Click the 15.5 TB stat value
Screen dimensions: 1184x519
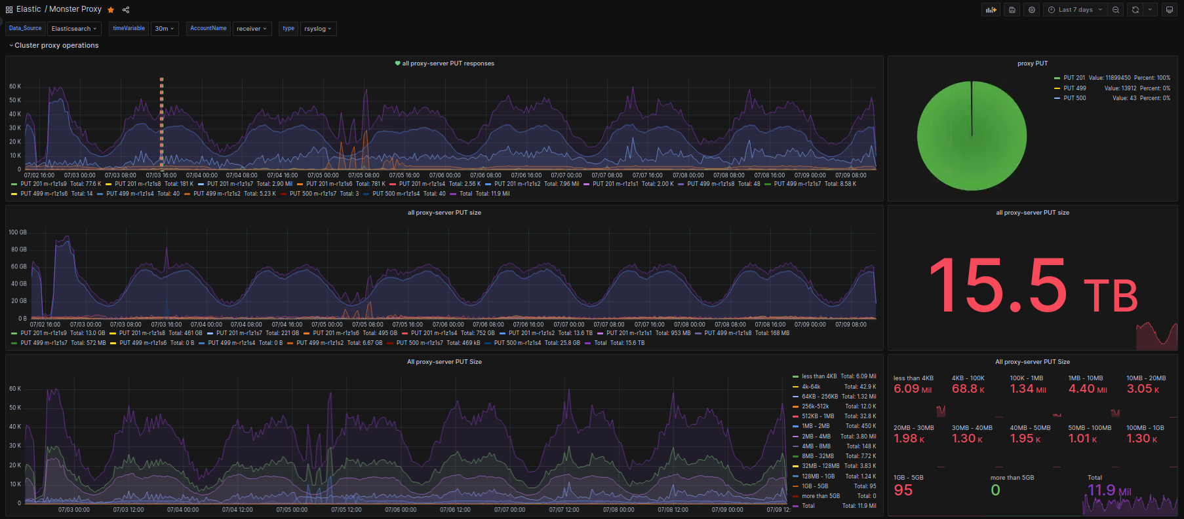point(1033,286)
